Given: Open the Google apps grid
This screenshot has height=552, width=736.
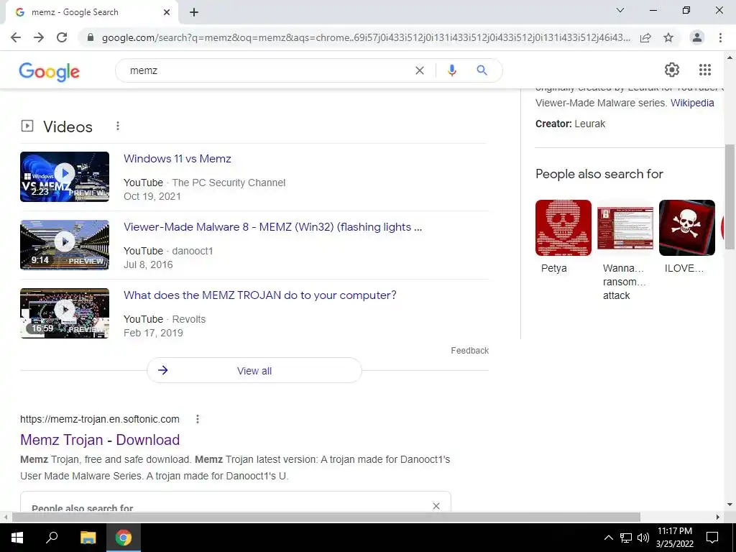Looking at the screenshot, I should click(705, 70).
